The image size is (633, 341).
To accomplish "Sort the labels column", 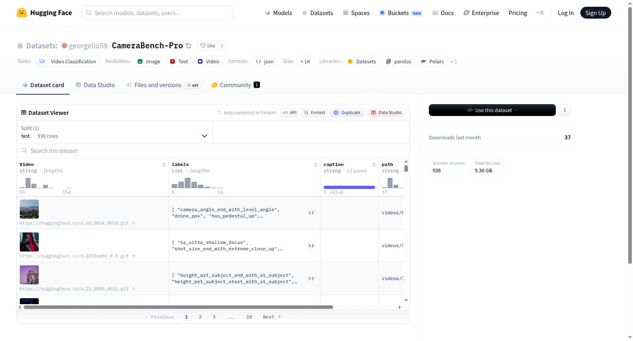I will point(316,164).
